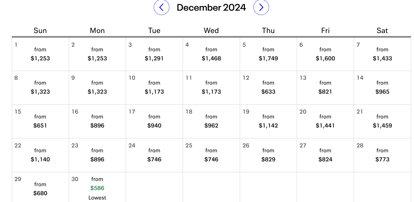
Task: Choose December 4 from $1,468
Action: coord(211,54)
